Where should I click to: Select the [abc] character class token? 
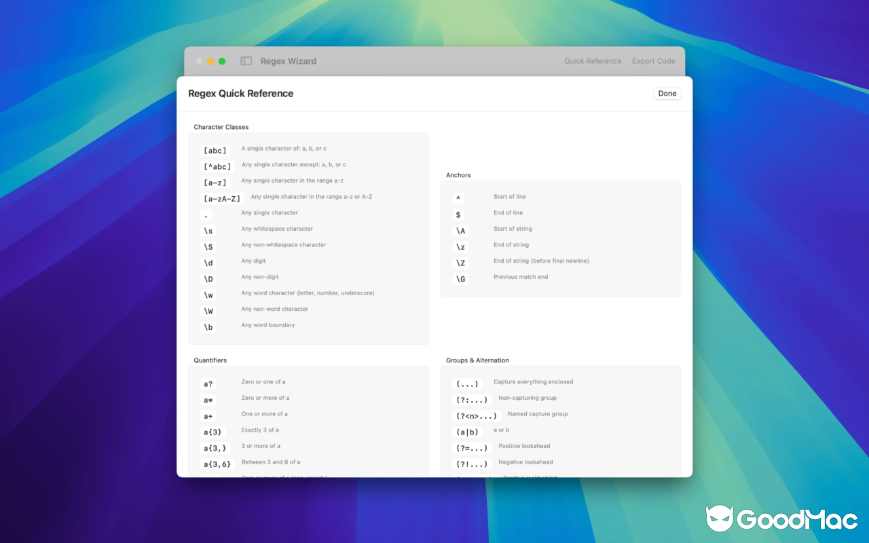pos(215,150)
